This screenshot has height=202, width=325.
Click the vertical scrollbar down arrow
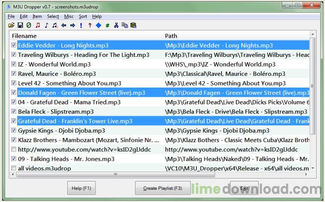pyautogui.click(x=312, y=168)
